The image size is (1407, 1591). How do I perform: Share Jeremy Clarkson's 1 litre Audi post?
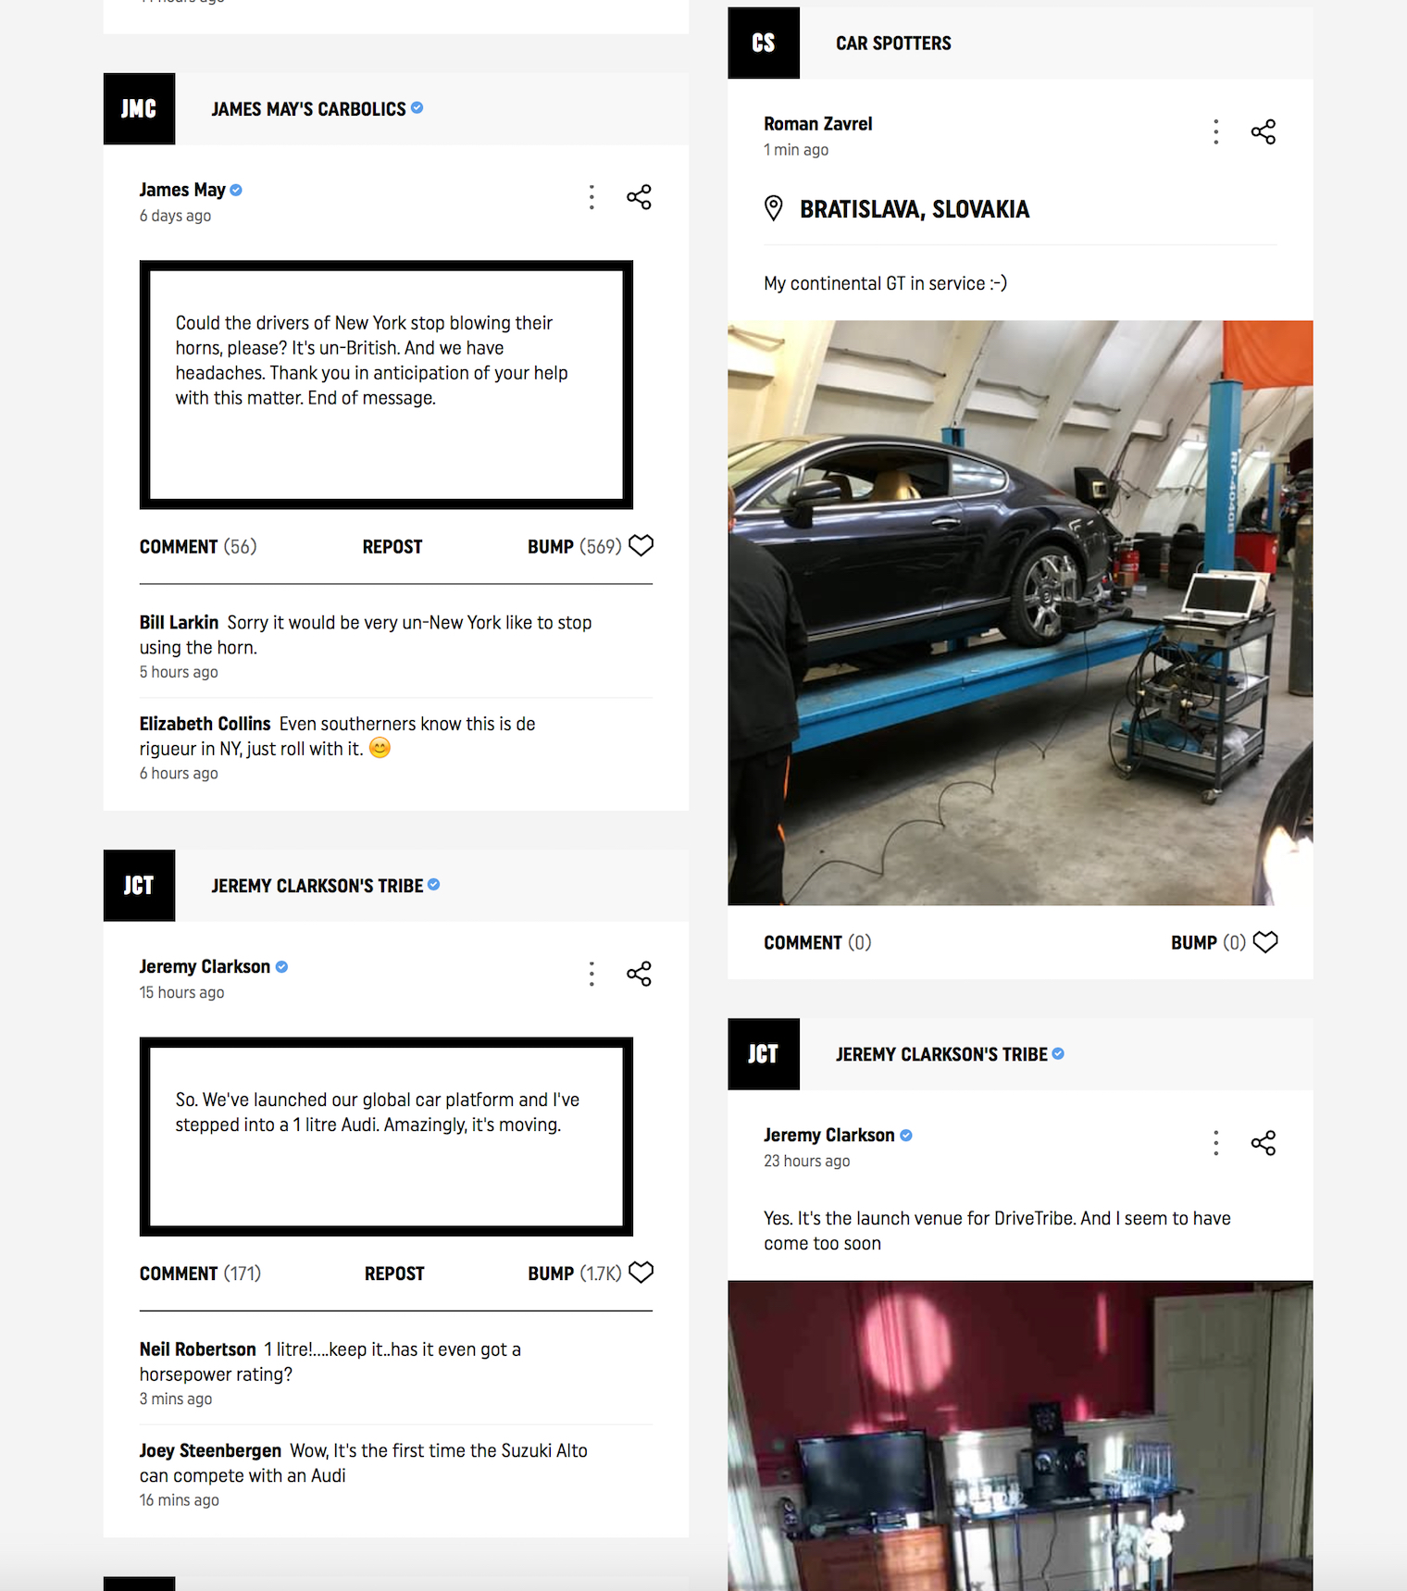(x=639, y=974)
